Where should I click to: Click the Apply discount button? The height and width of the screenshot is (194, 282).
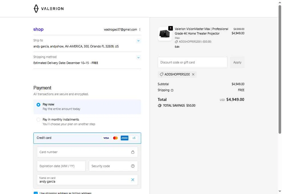[237, 62]
